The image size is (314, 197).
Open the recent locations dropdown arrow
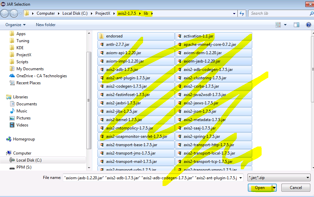point(20,14)
